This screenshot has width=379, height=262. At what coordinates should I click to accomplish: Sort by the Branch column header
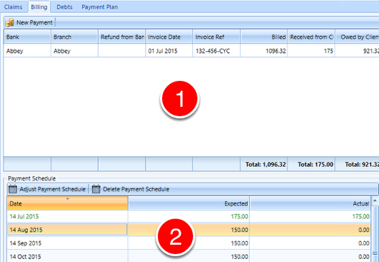[74, 37]
